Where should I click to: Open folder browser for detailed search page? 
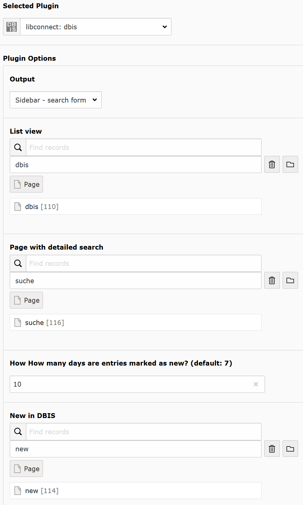coord(290,280)
